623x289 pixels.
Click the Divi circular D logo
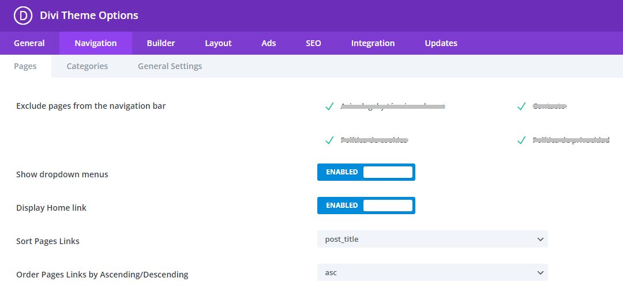pyautogui.click(x=22, y=16)
